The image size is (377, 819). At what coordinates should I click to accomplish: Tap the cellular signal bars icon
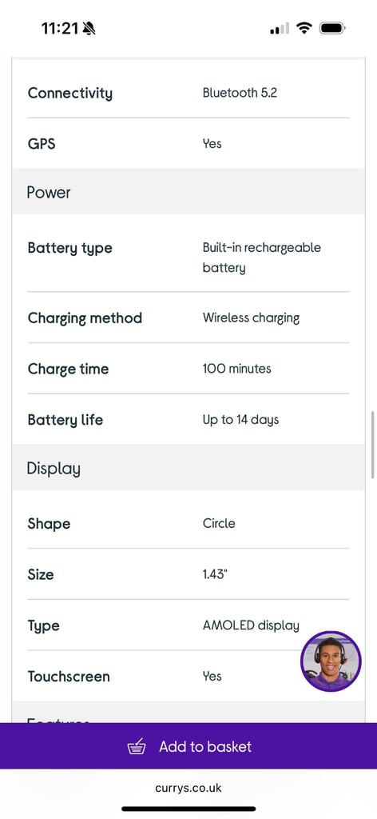pyautogui.click(x=280, y=28)
